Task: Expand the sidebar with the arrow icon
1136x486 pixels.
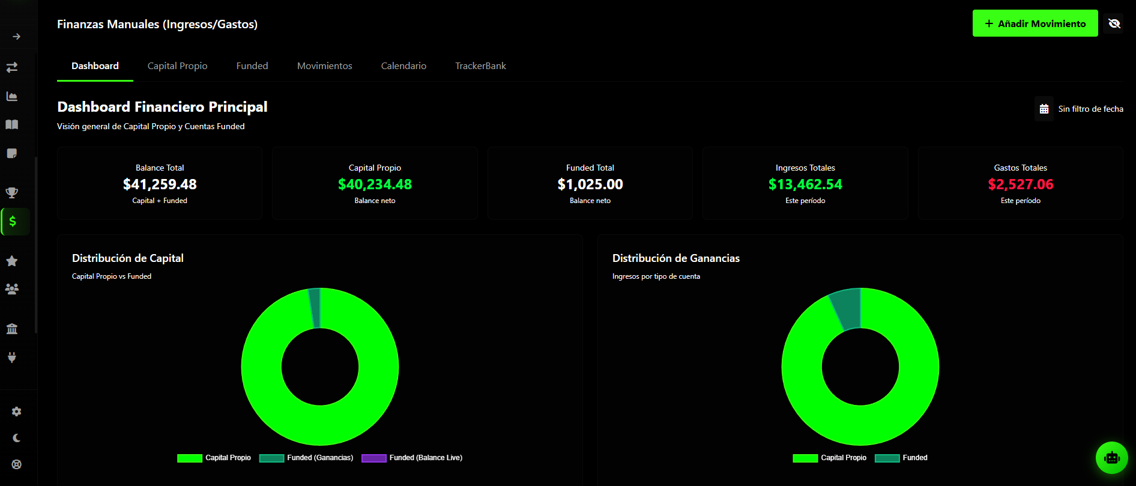Action: click(x=16, y=37)
